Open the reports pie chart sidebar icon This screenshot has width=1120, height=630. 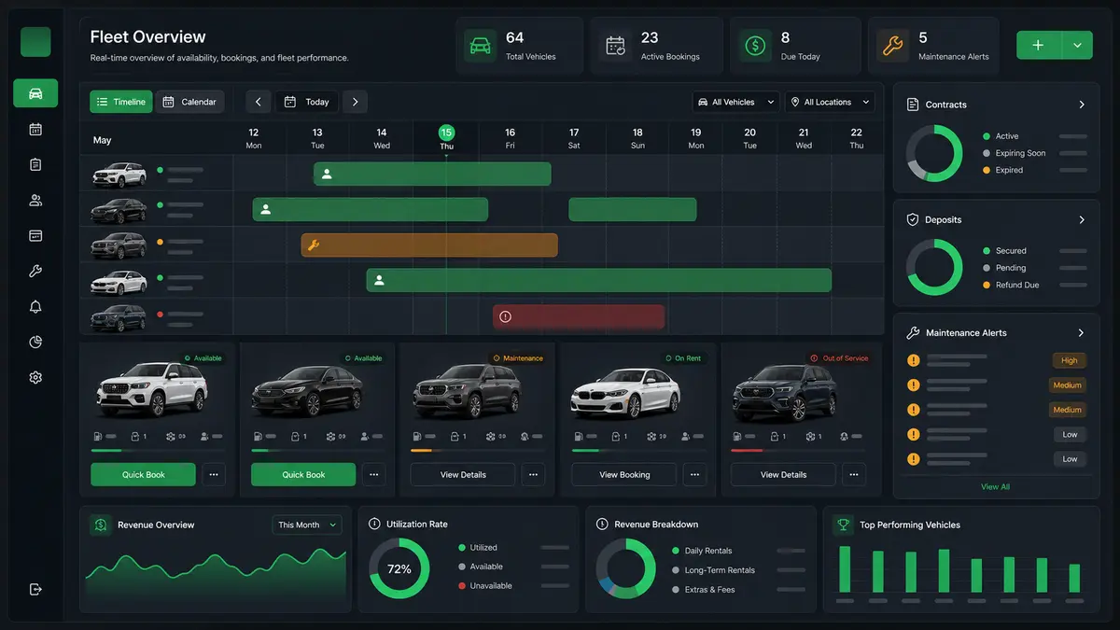pos(35,342)
